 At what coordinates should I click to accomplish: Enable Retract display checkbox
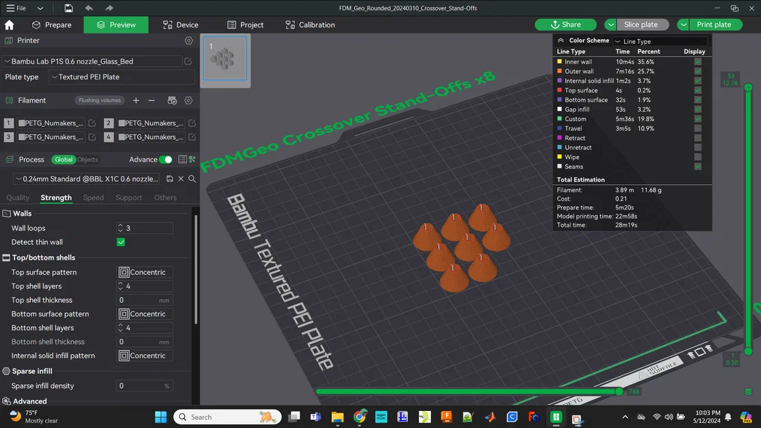pyautogui.click(x=697, y=138)
